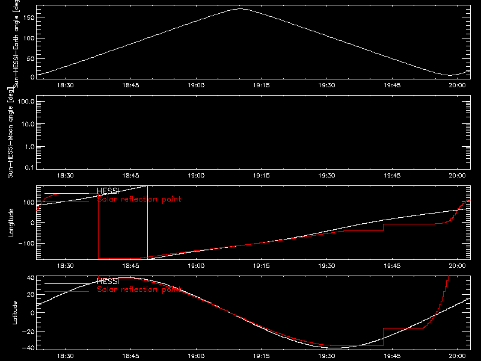
Task: Click 20:00 under the Latitude plot
Action: pyautogui.click(x=457, y=356)
